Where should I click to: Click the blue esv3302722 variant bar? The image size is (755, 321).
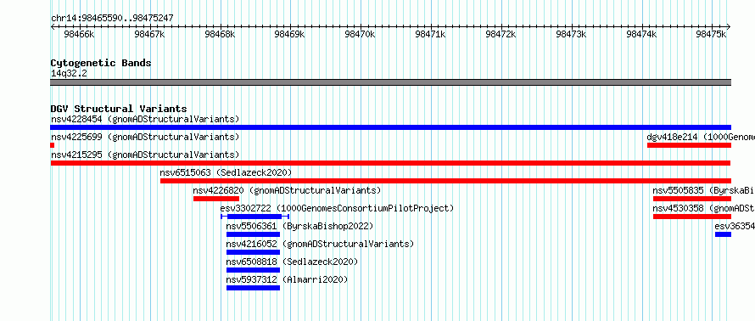click(x=254, y=217)
